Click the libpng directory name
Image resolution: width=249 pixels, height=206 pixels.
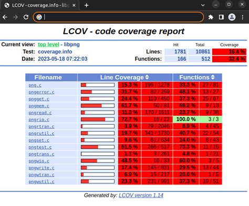pos(72,45)
